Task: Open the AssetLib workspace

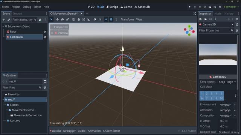Action: point(142,7)
